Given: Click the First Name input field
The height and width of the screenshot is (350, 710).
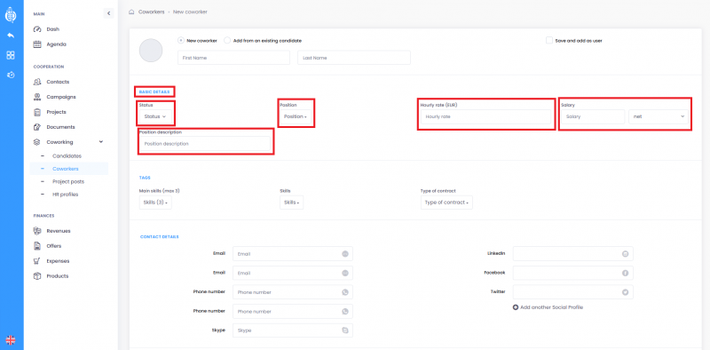Looking at the screenshot, I should (233, 58).
